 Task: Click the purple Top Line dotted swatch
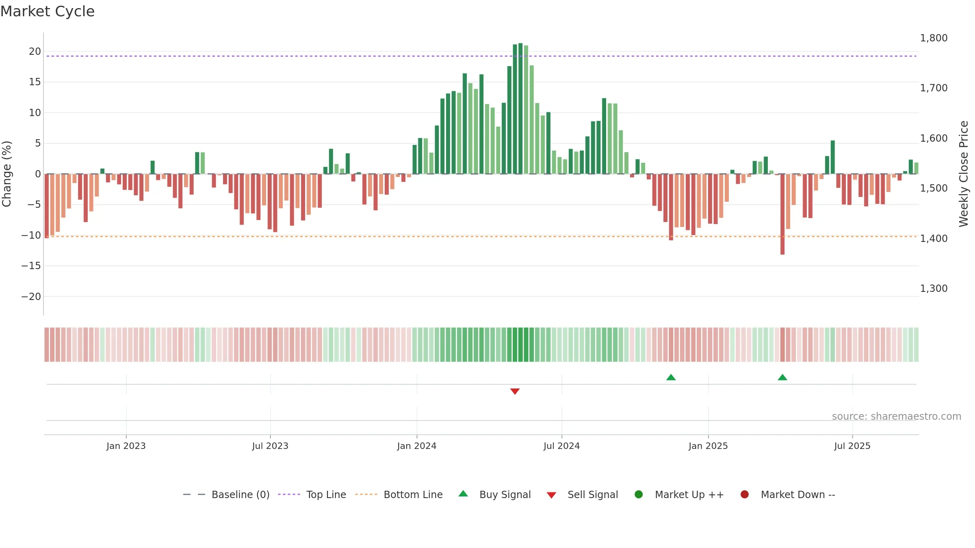point(289,494)
